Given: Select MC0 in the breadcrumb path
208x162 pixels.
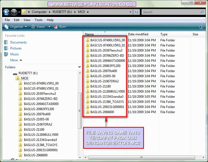Looking at the screenshot, I should pos(81,12).
